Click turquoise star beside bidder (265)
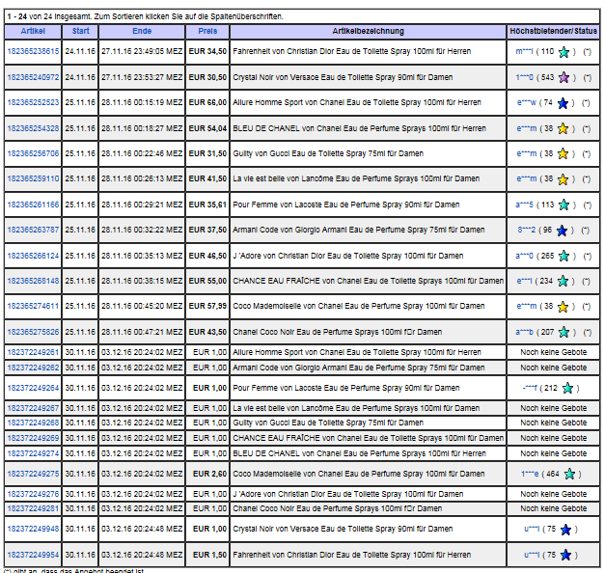 click(x=564, y=257)
